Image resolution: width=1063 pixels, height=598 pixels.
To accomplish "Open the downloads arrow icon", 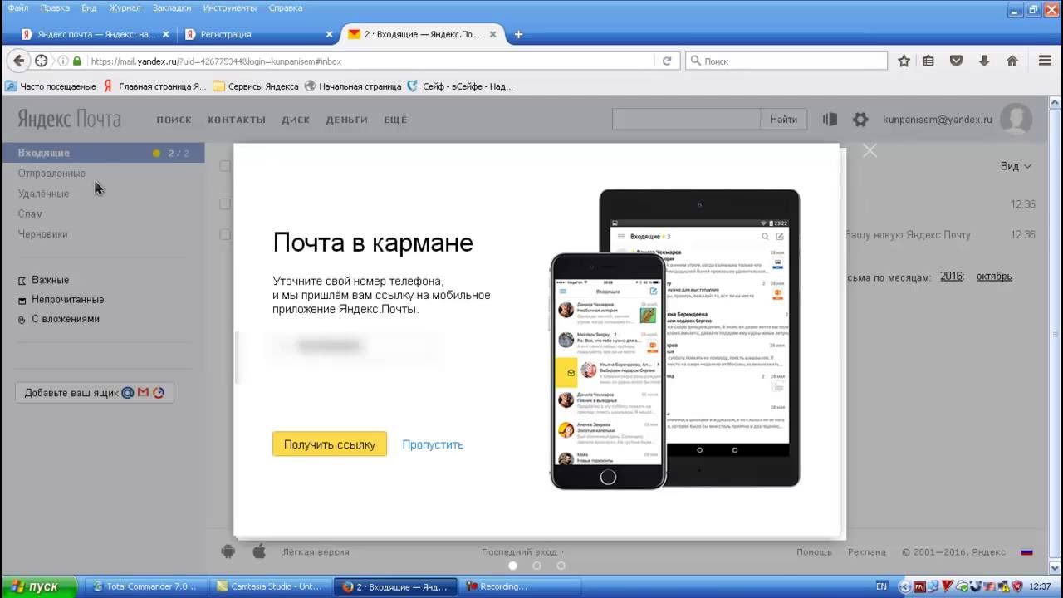I will pyautogui.click(x=984, y=61).
